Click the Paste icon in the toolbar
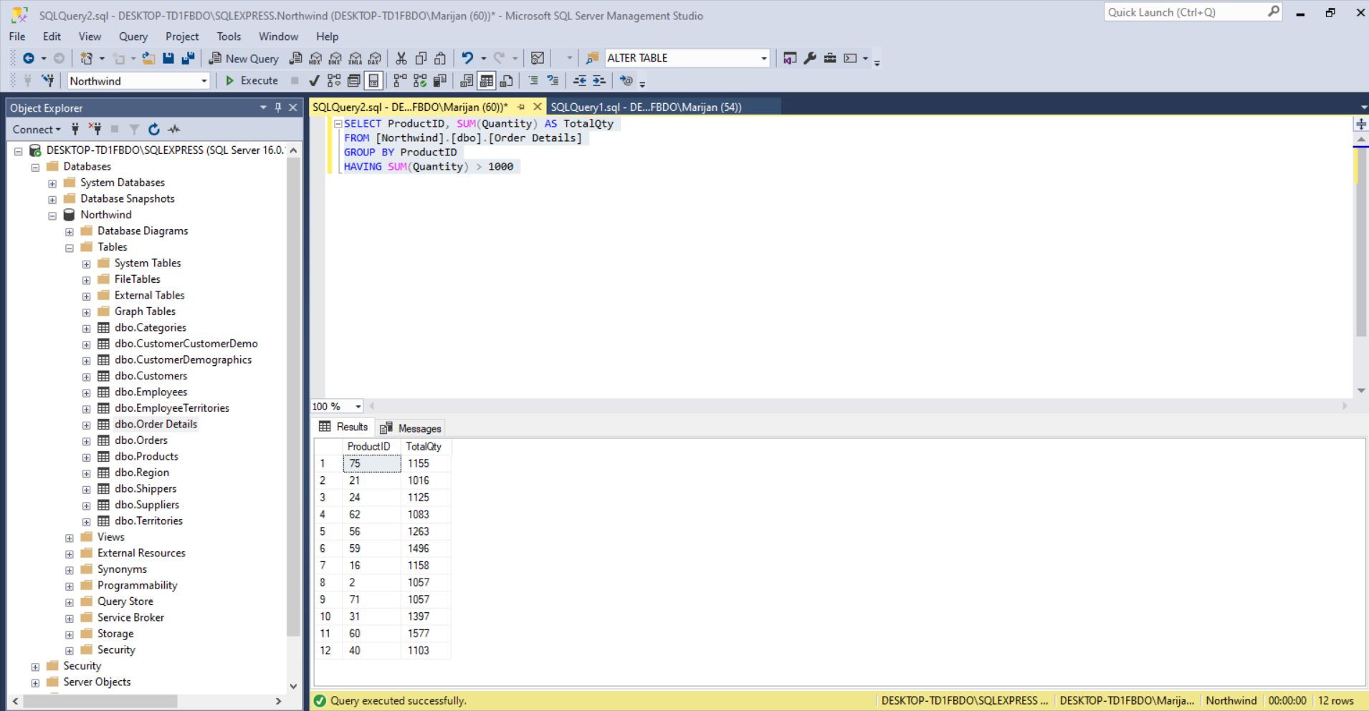 pyautogui.click(x=441, y=58)
